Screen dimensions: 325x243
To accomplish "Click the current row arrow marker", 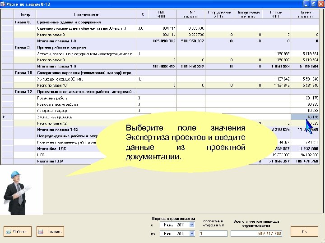I will coord(4,117).
